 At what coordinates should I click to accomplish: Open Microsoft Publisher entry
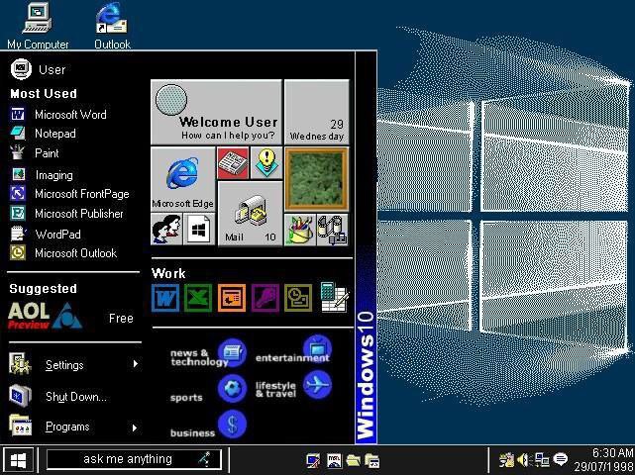(x=66, y=213)
